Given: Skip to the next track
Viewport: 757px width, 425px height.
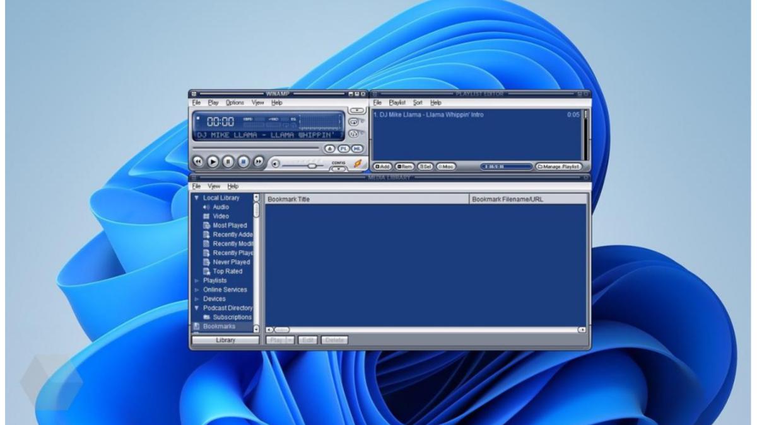Looking at the screenshot, I should pos(259,161).
